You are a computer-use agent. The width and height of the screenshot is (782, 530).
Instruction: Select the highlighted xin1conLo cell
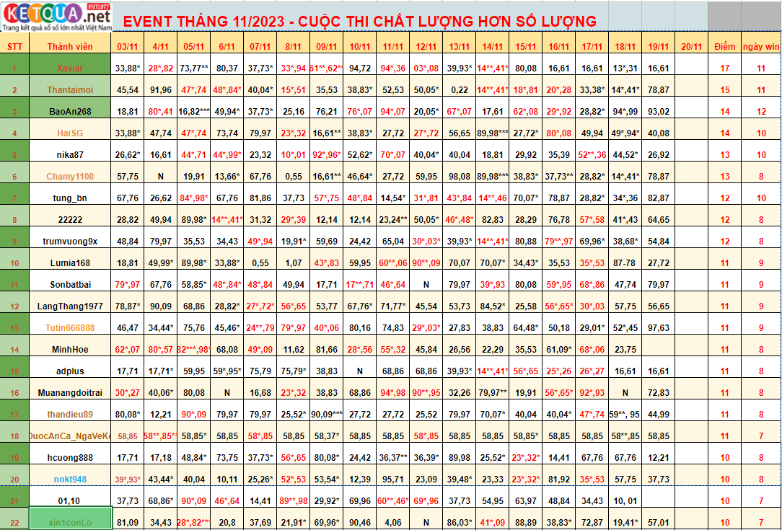pyautogui.click(x=70, y=522)
